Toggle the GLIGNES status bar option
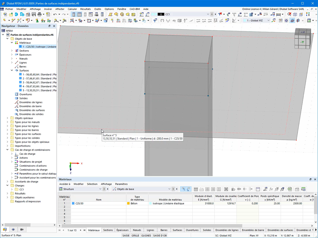 146,236
